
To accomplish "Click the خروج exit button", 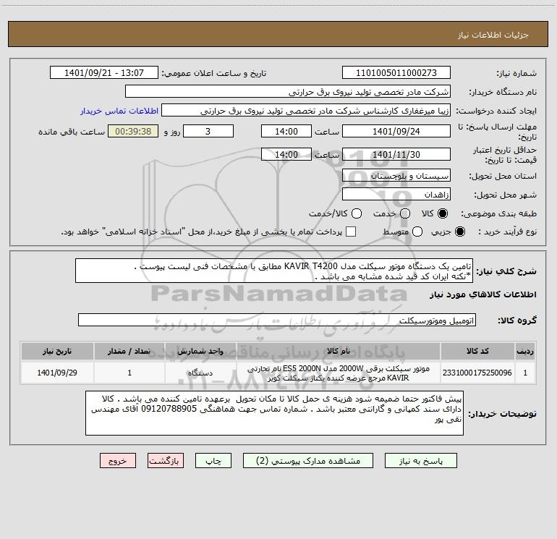I will 118,461.
